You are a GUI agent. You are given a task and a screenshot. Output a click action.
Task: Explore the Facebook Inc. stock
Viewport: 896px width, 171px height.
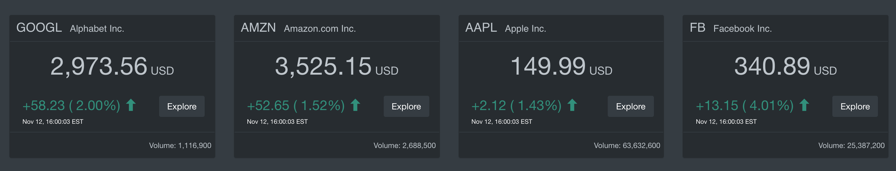click(x=855, y=106)
